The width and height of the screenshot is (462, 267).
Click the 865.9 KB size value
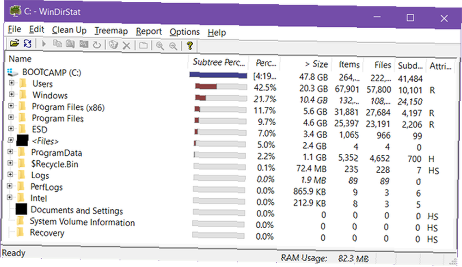coord(310,192)
